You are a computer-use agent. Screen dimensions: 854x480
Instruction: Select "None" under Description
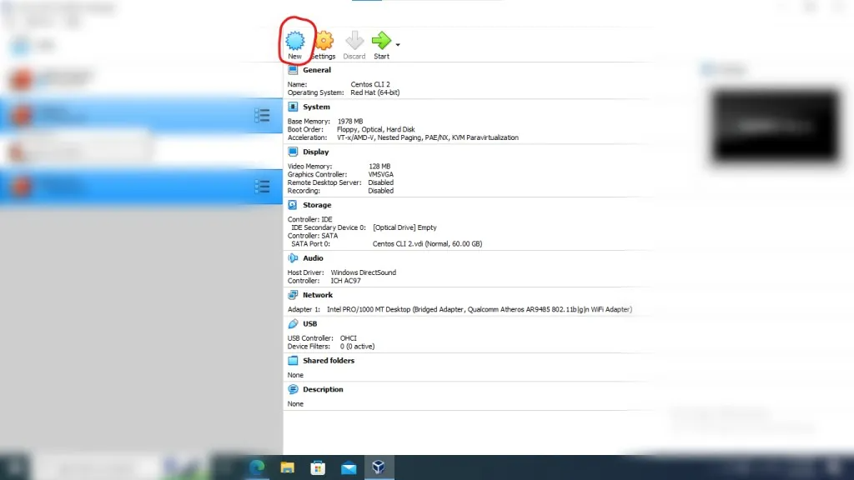(295, 404)
